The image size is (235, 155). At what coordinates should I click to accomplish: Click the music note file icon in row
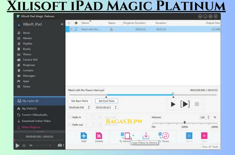point(76,29)
